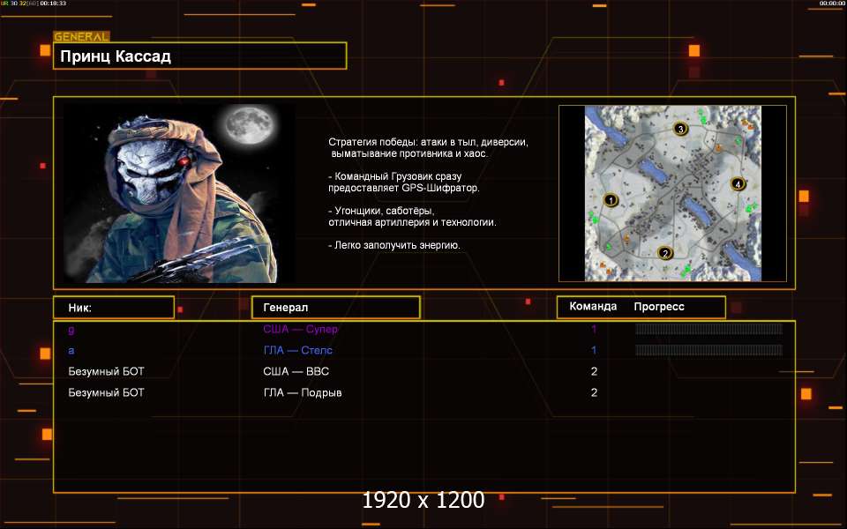847x529 pixels.
Task: Click the Команда column header
Action: (593, 306)
